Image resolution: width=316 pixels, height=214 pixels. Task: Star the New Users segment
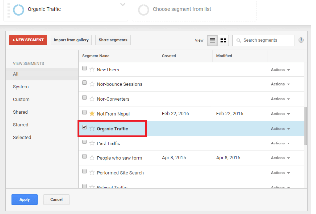(92, 70)
